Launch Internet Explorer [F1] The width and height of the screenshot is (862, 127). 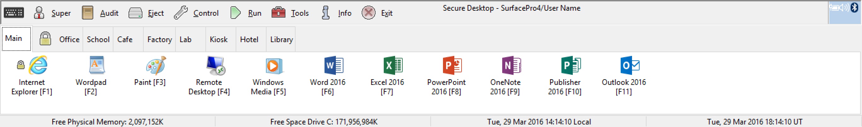(37, 65)
